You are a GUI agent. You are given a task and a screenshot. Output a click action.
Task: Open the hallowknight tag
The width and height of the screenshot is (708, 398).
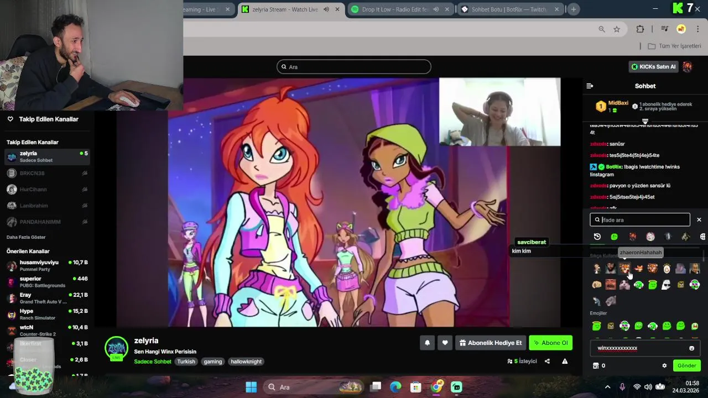[246, 362]
